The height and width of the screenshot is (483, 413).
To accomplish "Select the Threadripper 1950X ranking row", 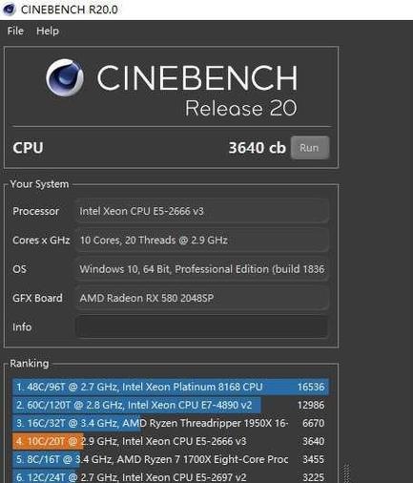I will click(x=171, y=423).
